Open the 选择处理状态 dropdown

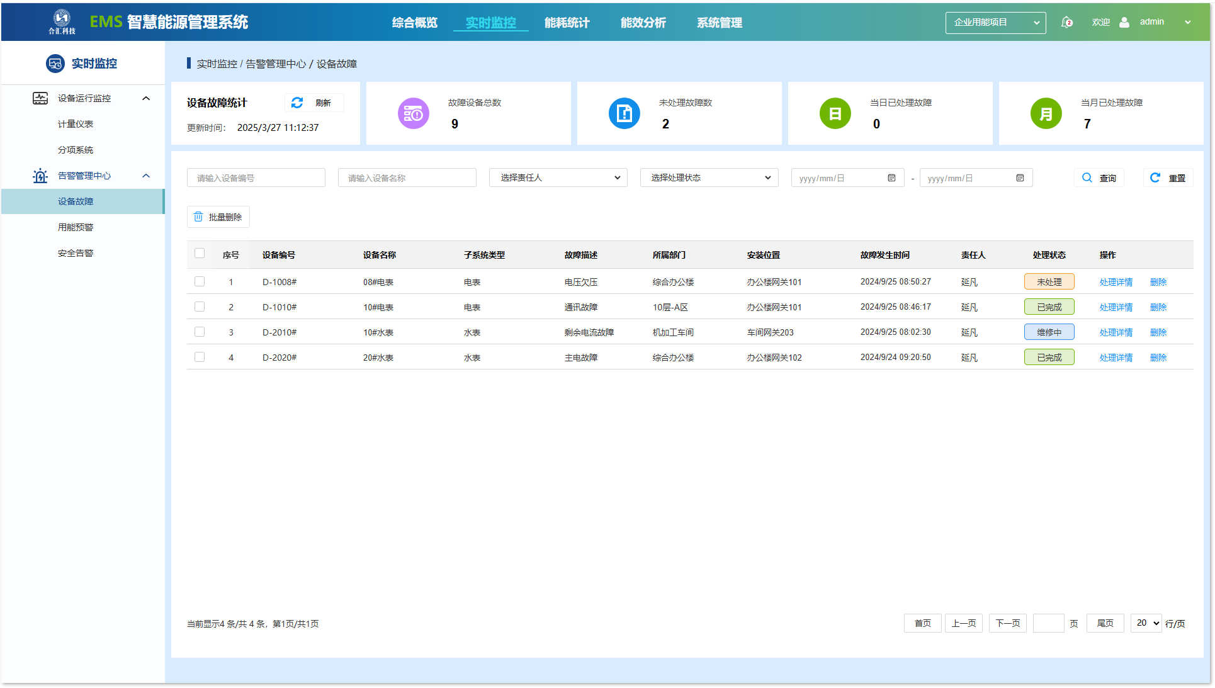pyautogui.click(x=709, y=178)
